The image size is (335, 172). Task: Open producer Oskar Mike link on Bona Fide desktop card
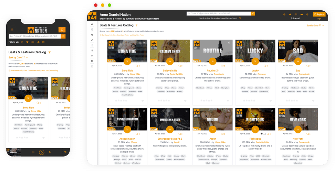click(x=135, y=74)
